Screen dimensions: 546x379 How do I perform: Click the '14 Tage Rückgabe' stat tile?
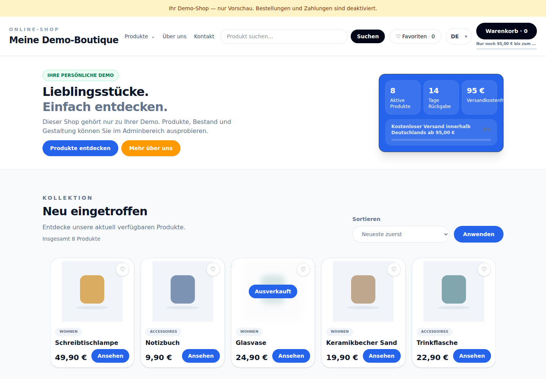click(x=441, y=97)
